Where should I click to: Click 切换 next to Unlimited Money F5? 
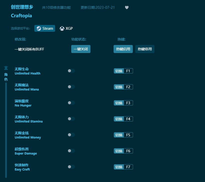coord(119,135)
